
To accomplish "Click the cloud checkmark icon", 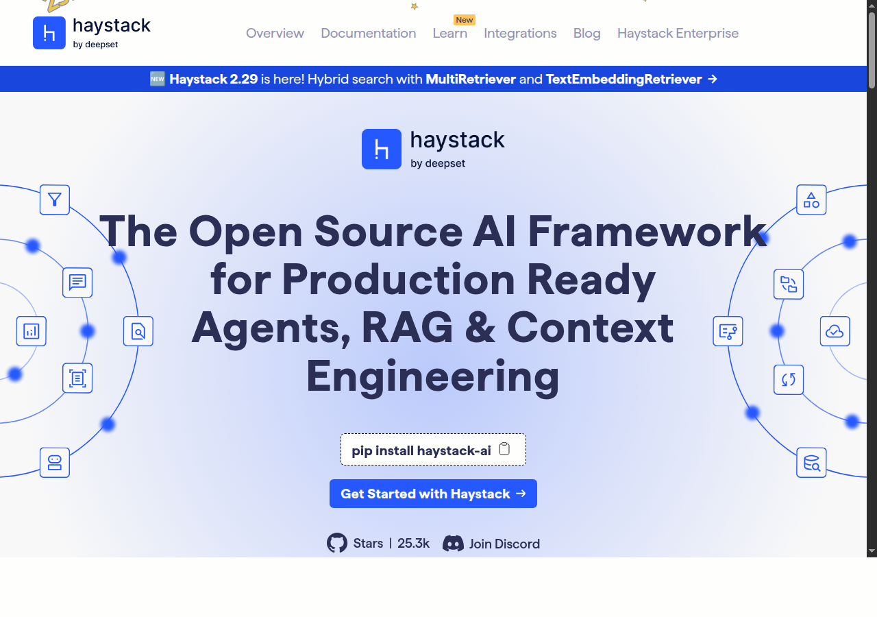I will [x=835, y=331].
